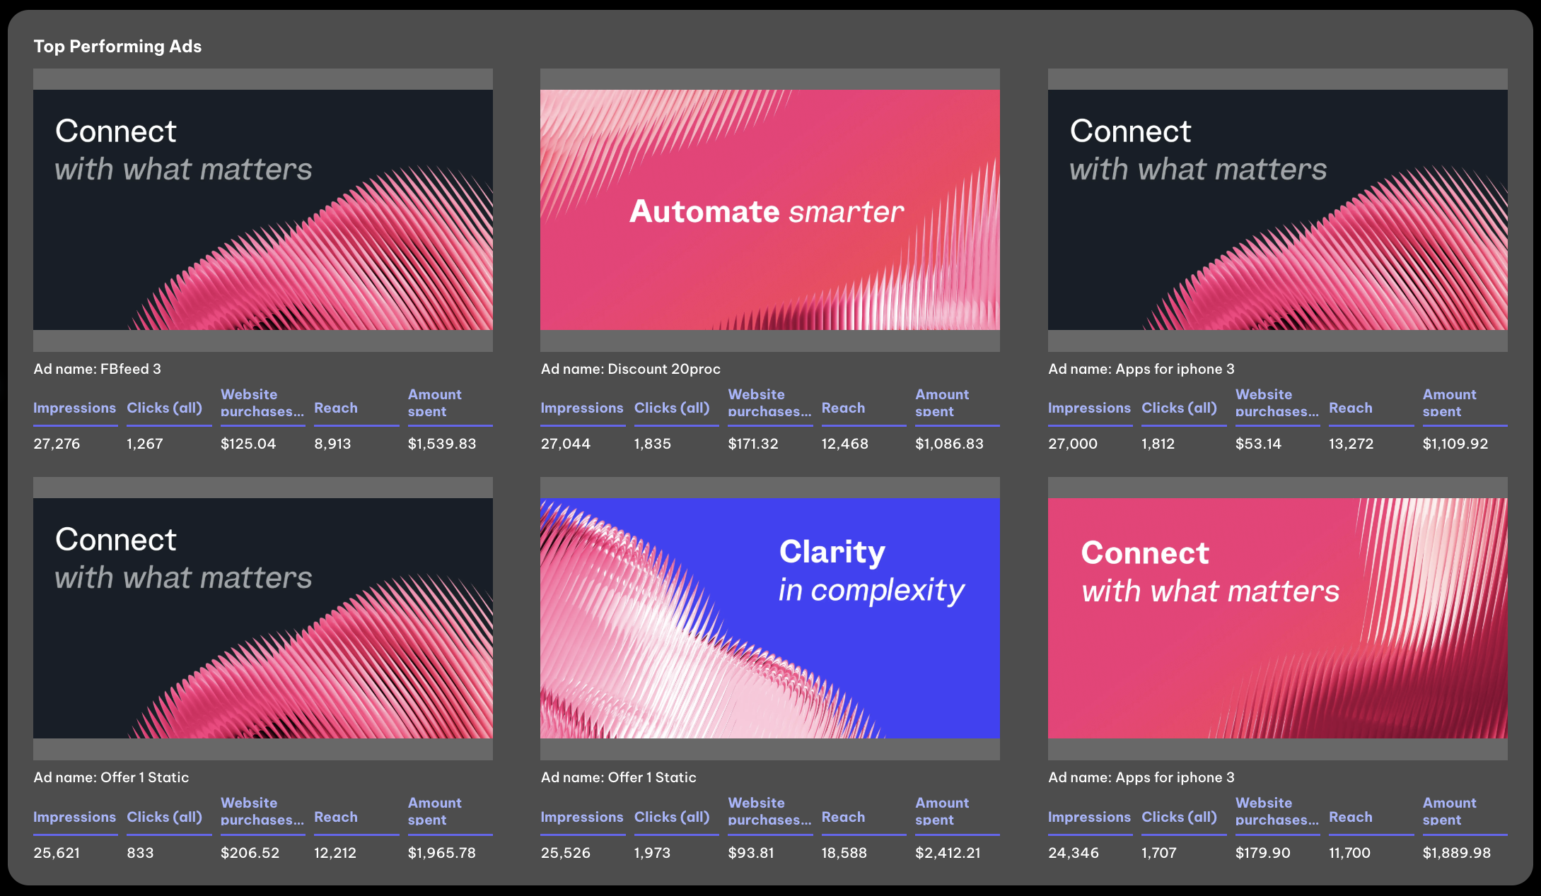Click the Top Performing Ads heading

tap(118, 47)
